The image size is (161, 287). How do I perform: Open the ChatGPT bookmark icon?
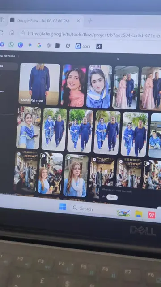point(49,45)
